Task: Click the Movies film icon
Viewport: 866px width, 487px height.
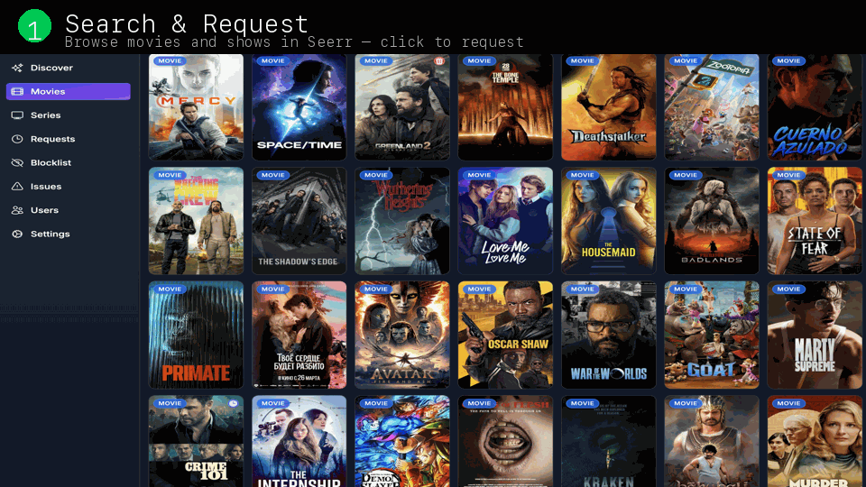Action: point(17,92)
